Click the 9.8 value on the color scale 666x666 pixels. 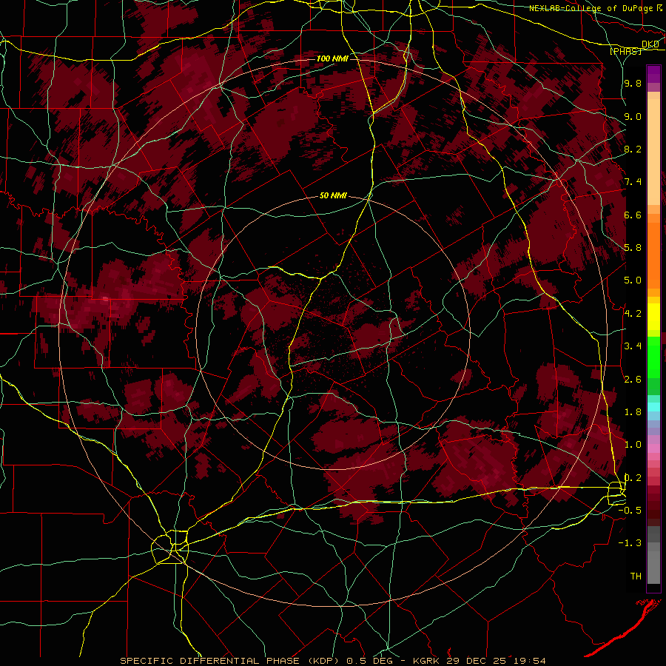pos(633,83)
